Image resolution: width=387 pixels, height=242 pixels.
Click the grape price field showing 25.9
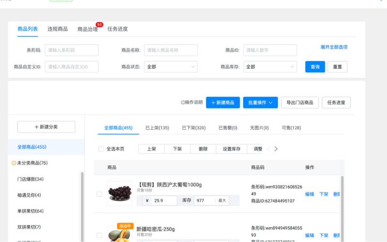point(160,200)
